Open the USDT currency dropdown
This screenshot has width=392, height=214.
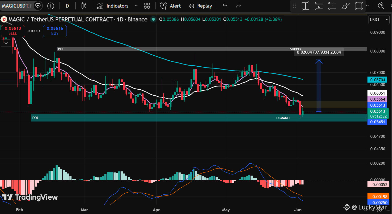[x=379, y=20]
